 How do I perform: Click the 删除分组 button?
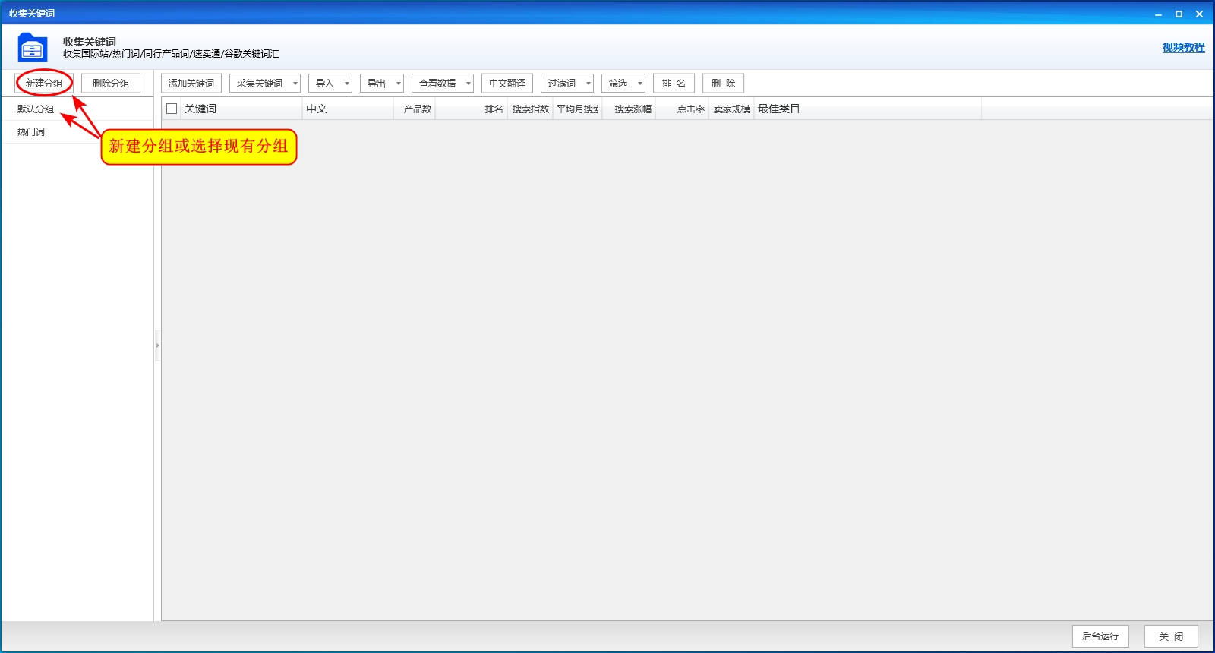pyautogui.click(x=111, y=84)
